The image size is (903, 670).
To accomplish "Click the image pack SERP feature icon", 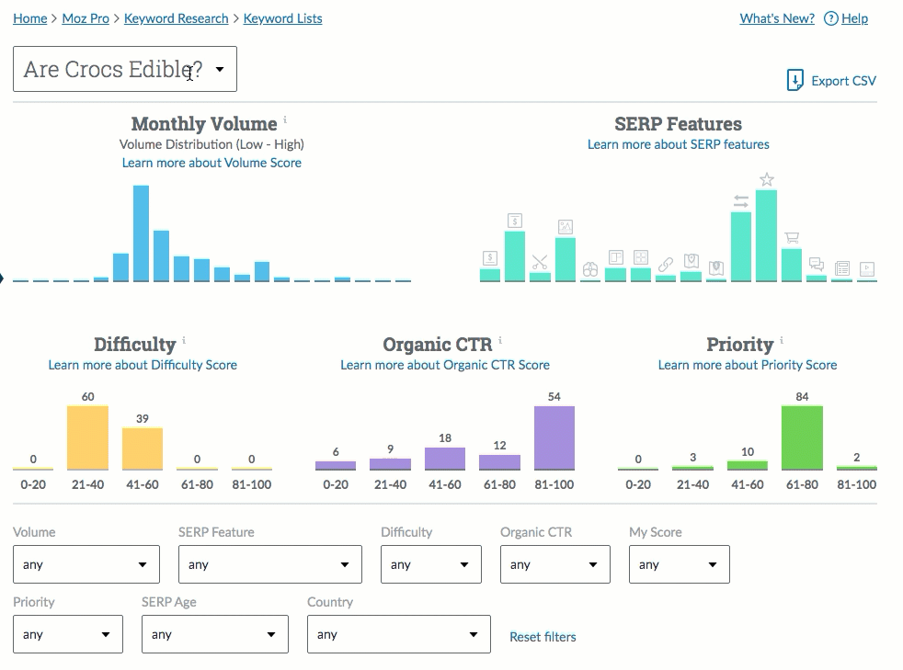I will tap(566, 226).
